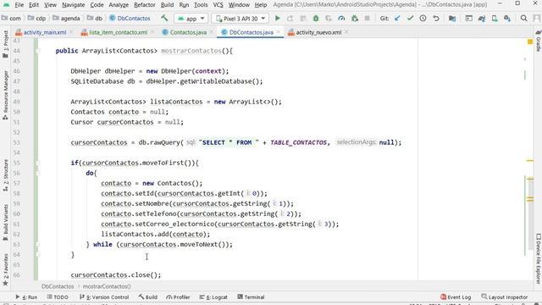542x305 pixels.
Task: Collapse the if block fold at line 55
Action: coord(37,163)
